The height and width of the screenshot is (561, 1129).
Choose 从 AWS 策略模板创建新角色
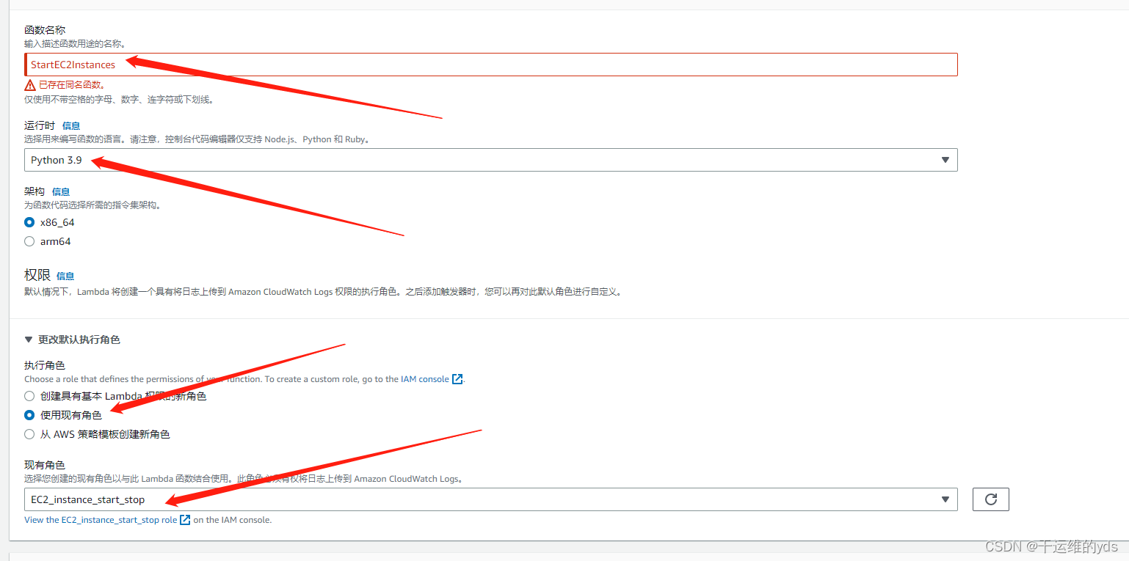[x=29, y=434]
